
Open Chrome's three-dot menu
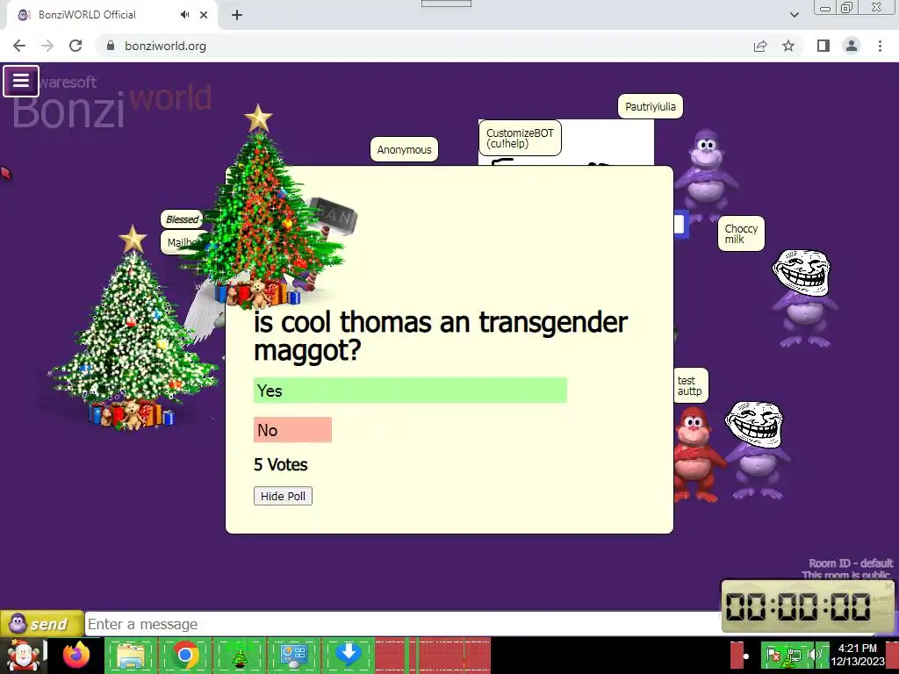pyautogui.click(x=880, y=46)
